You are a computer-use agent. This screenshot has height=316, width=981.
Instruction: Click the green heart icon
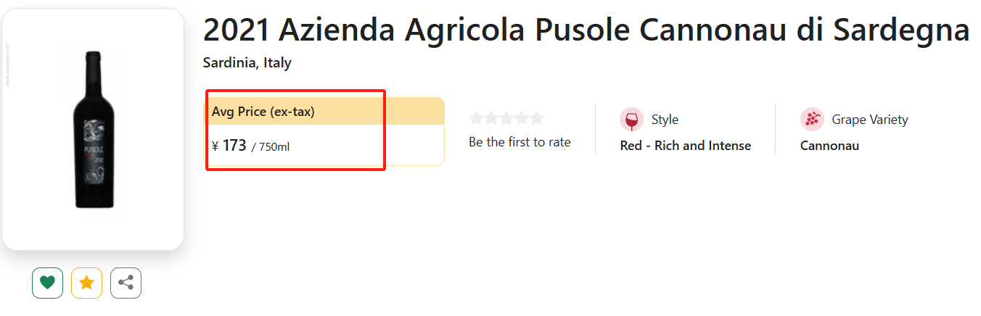click(47, 283)
